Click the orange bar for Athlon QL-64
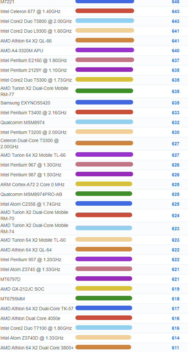The image size is (188, 352). pyautogui.click(x=104, y=249)
